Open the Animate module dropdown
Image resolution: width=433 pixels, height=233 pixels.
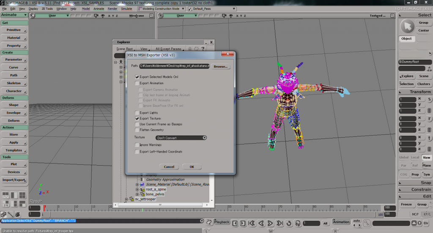[x=14, y=15]
